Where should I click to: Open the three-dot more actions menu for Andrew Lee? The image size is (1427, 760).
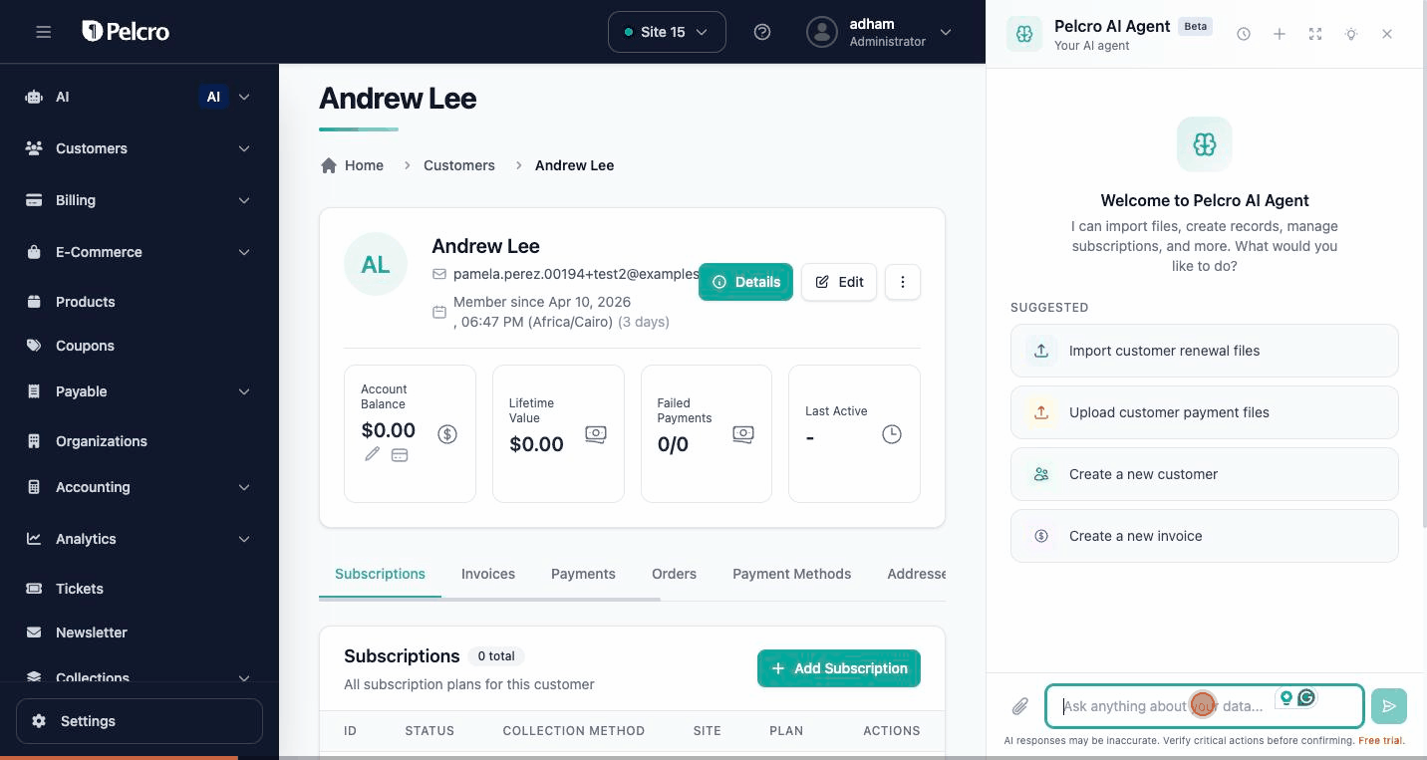click(x=903, y=282)
